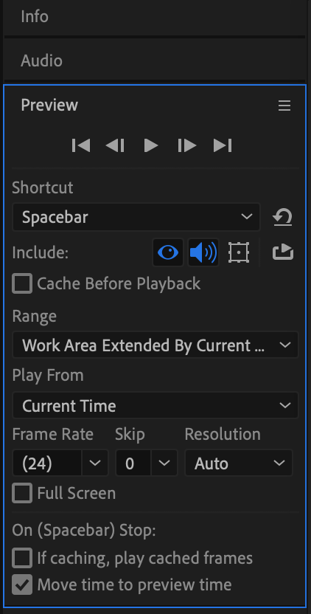The height and width of the screenshot is (614, 311).
Task: Enable the Full Screen checkbox
Action: 22,493
